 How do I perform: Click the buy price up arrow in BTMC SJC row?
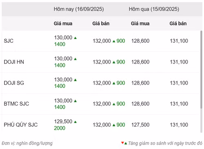[x=75, y=101]
